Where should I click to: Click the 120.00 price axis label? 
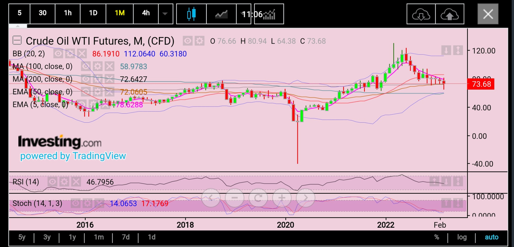484,51
